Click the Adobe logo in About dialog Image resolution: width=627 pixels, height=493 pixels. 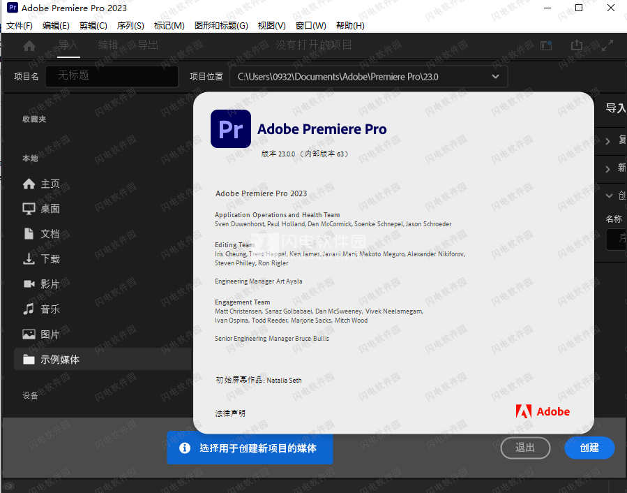click(x=543, y=411)
